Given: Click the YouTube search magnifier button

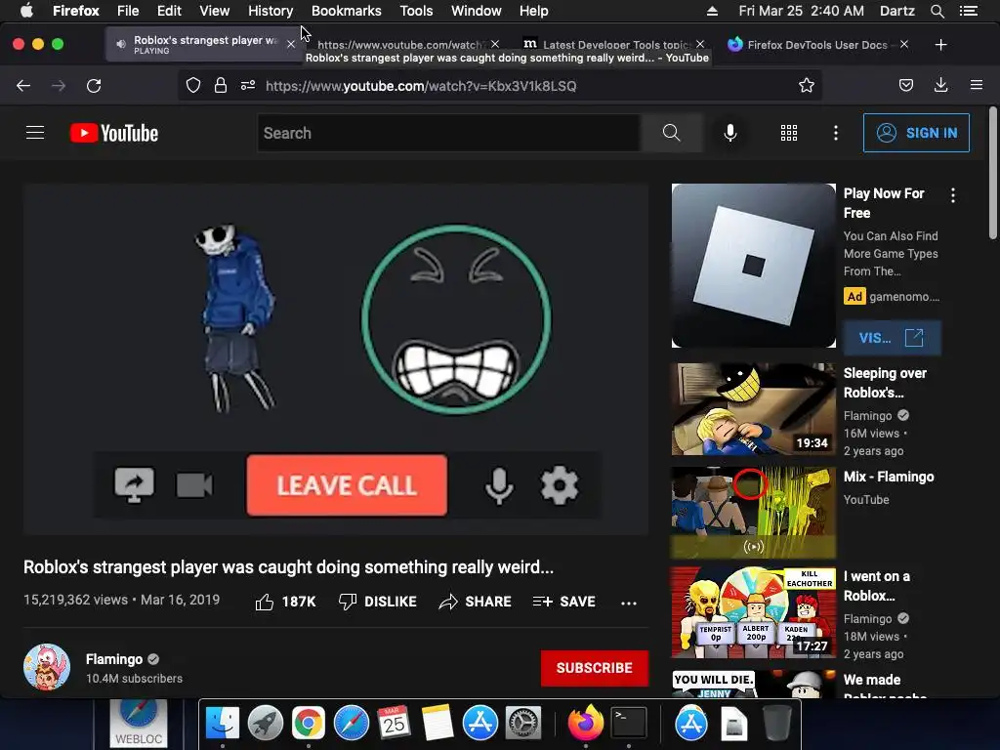Looking at the screenshot, I should click(671, 133).
